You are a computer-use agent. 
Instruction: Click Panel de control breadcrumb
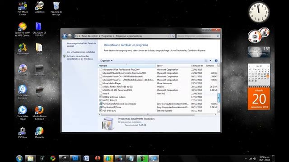[89, 36]
